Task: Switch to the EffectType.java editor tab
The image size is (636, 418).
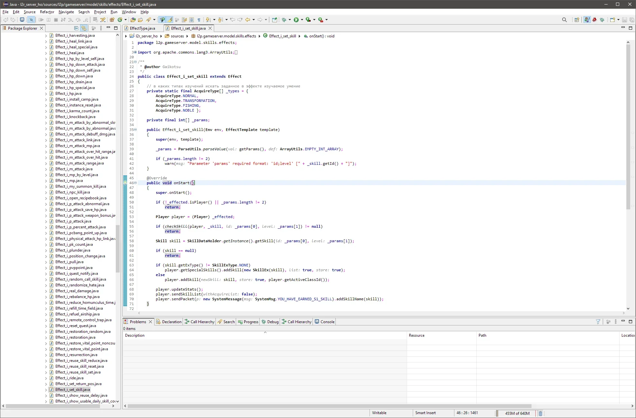Action: [142, 28]
